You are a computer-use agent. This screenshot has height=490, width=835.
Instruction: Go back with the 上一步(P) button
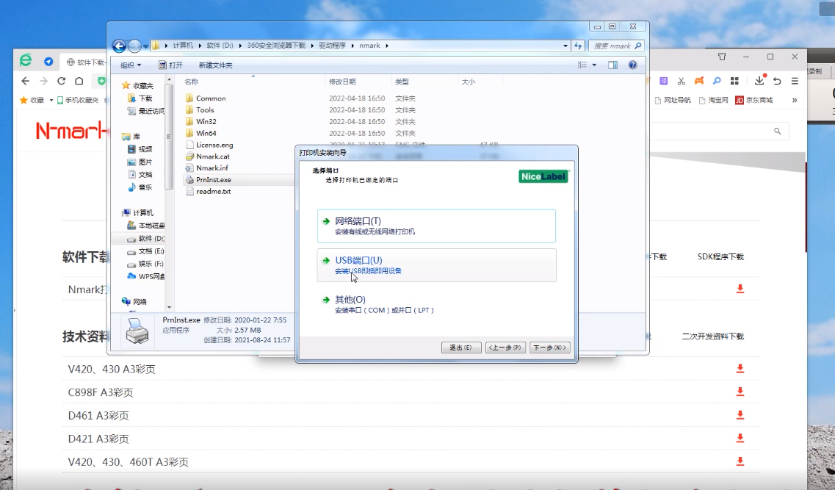tap(505, 347)
